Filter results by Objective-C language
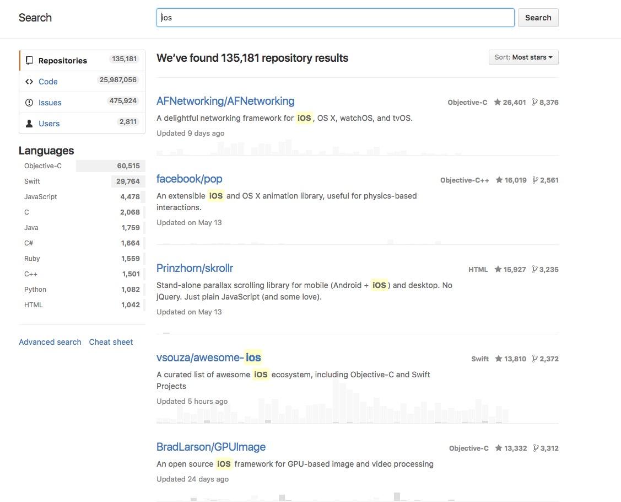Screen dimensions: 621x502 click(43, 166)
